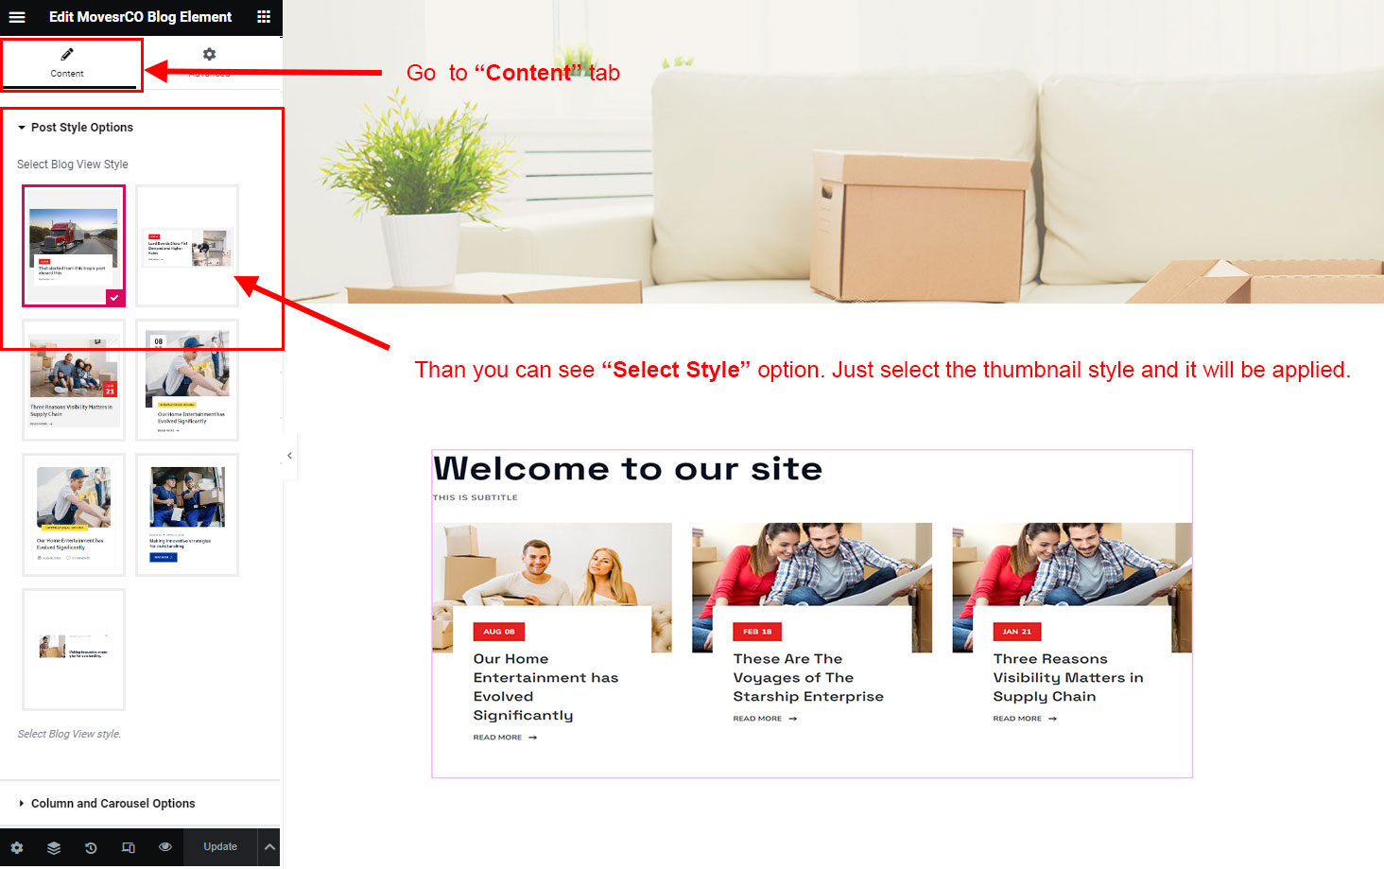Open the widgets grid icon in the header
1384x869 pixels.
point(264,17)
